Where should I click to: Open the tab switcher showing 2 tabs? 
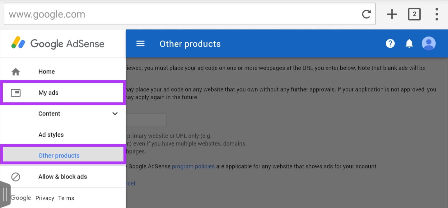(x=414, y=14)
